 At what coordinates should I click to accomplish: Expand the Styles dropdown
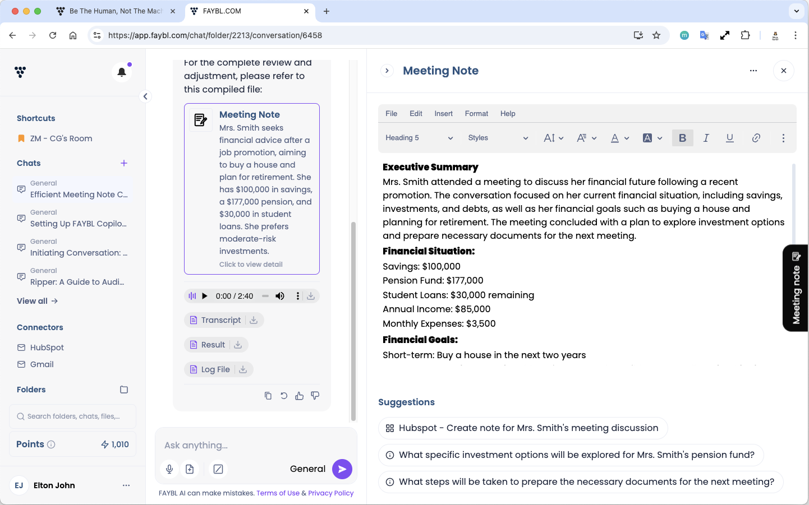(x=498, y=138)
